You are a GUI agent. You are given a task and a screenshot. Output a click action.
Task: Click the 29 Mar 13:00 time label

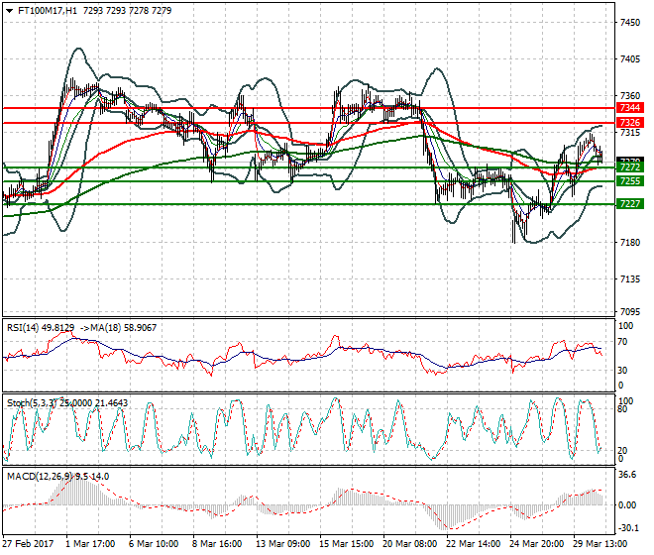pos(600,544)
